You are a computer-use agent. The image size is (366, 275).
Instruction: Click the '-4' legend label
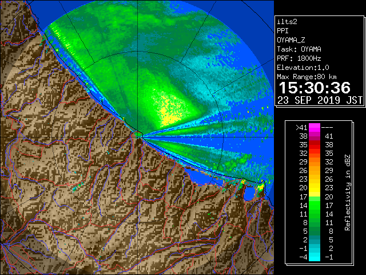tap(303, 257)
